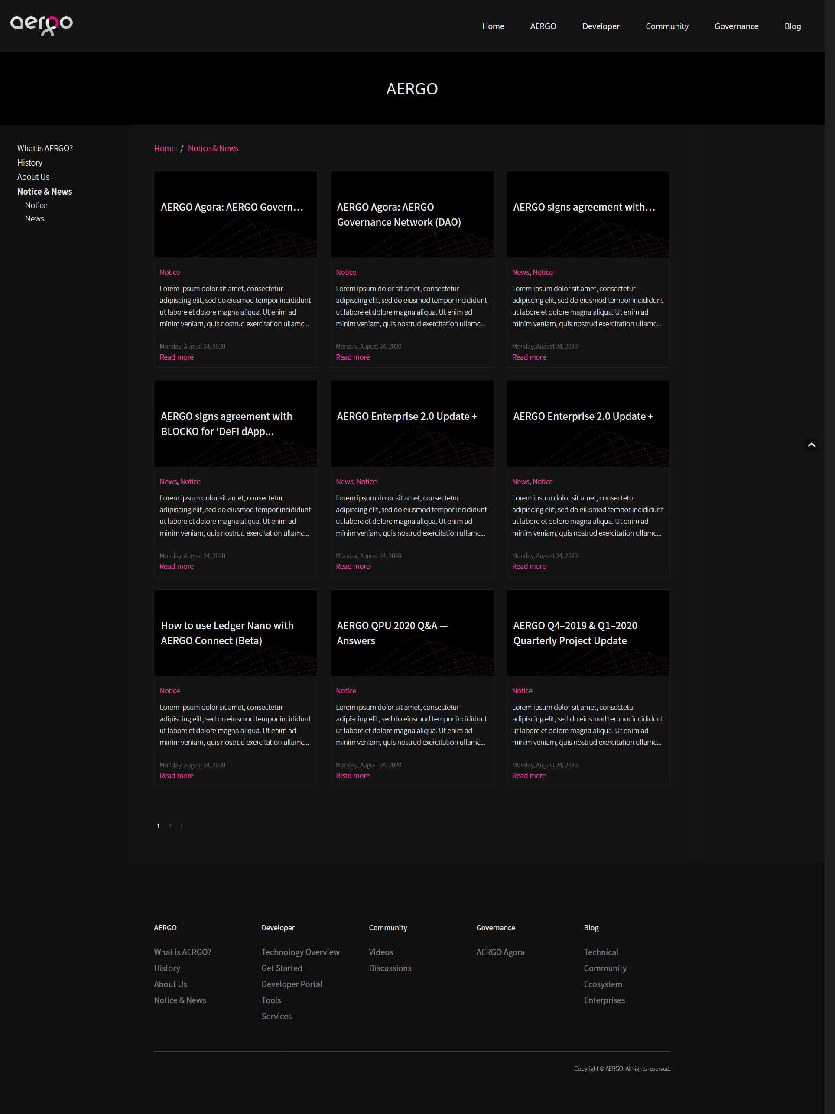Open the truncated 'AERGO signs agreement with…' card thumbnail
835x1114 pixels.
pyautogui.click(x=588, y=214)
